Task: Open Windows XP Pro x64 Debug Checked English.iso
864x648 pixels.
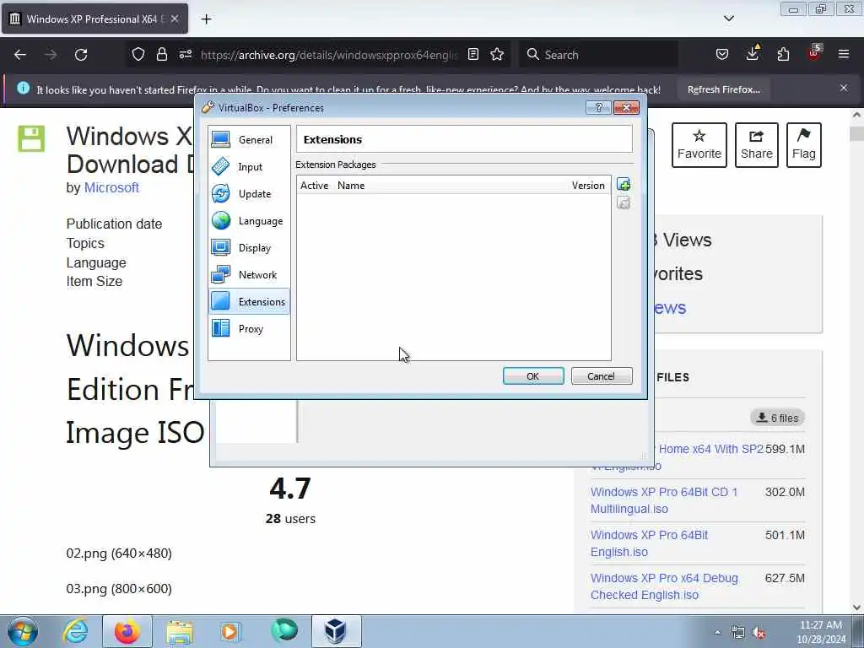Action: tap(664, 586)
